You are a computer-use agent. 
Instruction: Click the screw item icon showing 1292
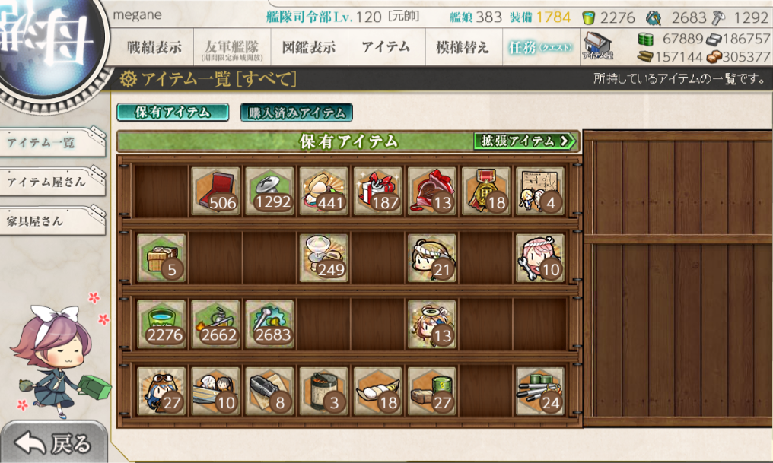click(x=269, y=191)
